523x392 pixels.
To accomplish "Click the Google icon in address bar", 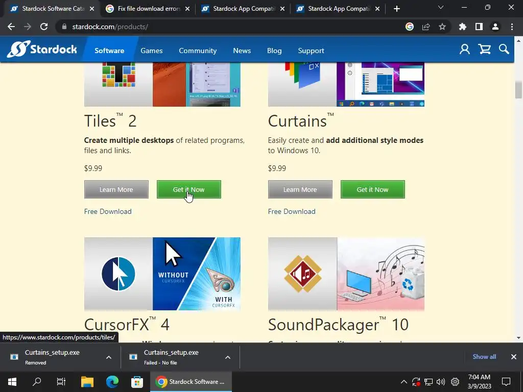I will pyautogui.click(x=410, y=27).
